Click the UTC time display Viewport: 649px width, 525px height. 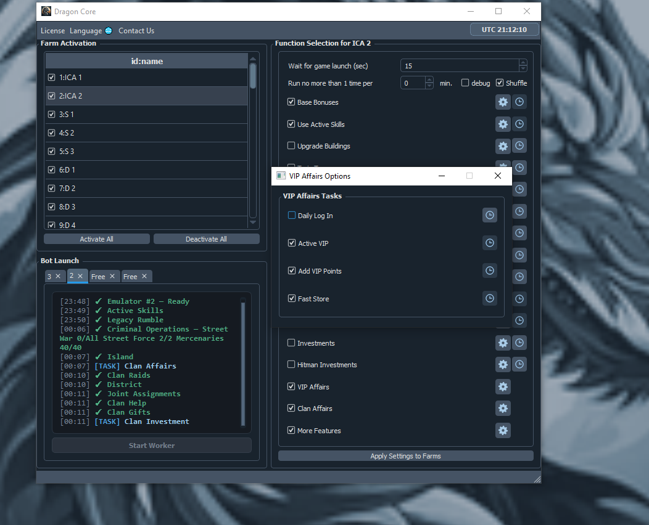[x=504, y=30]
